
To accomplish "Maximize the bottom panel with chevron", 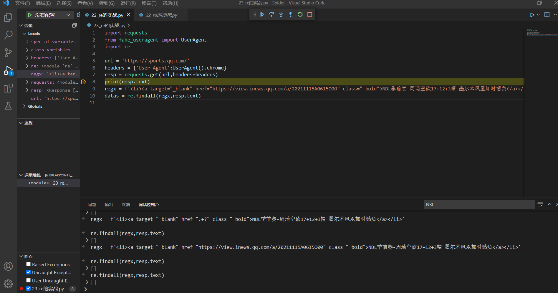I will 549,204.
